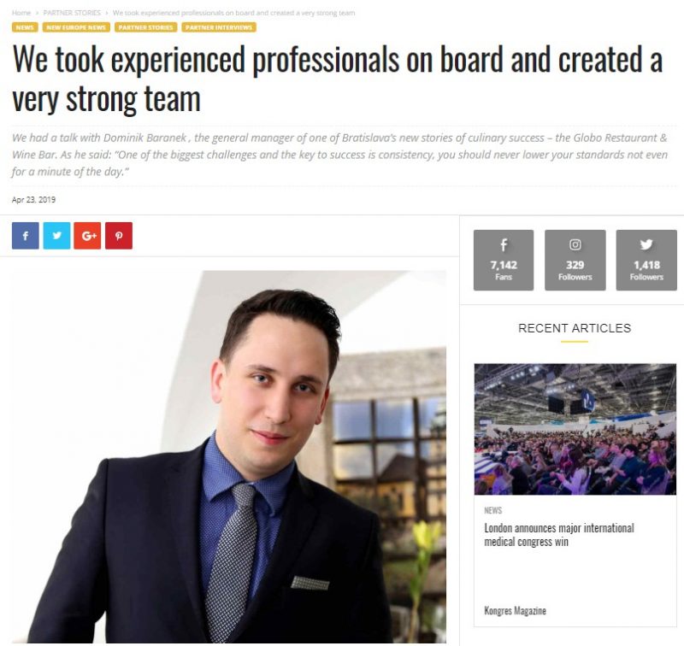Read London medical congress win article
This screenshot has width=684, height=646.
[559, 535]
